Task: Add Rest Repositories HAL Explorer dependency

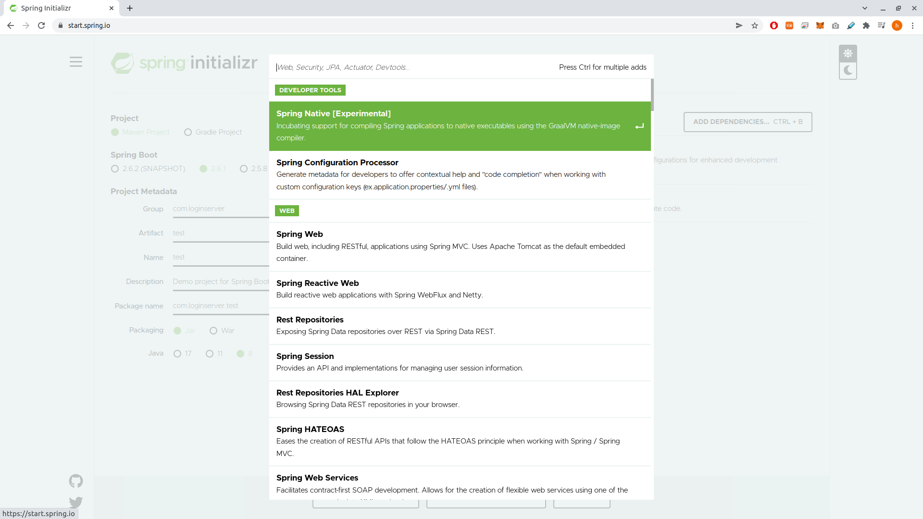Action: click(460, 399)
